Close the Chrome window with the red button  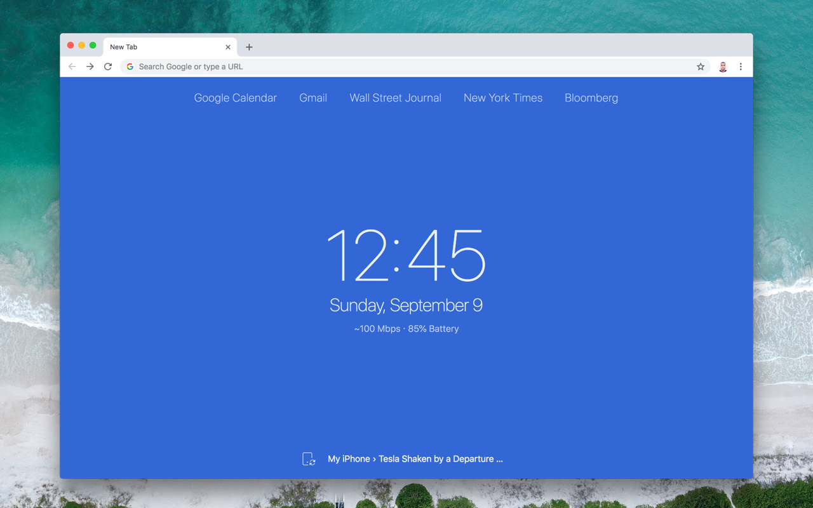(x=71, y=46)
